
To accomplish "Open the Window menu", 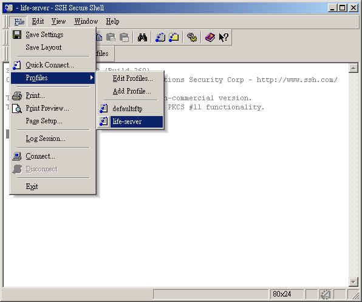I will (x=86, y=21).
